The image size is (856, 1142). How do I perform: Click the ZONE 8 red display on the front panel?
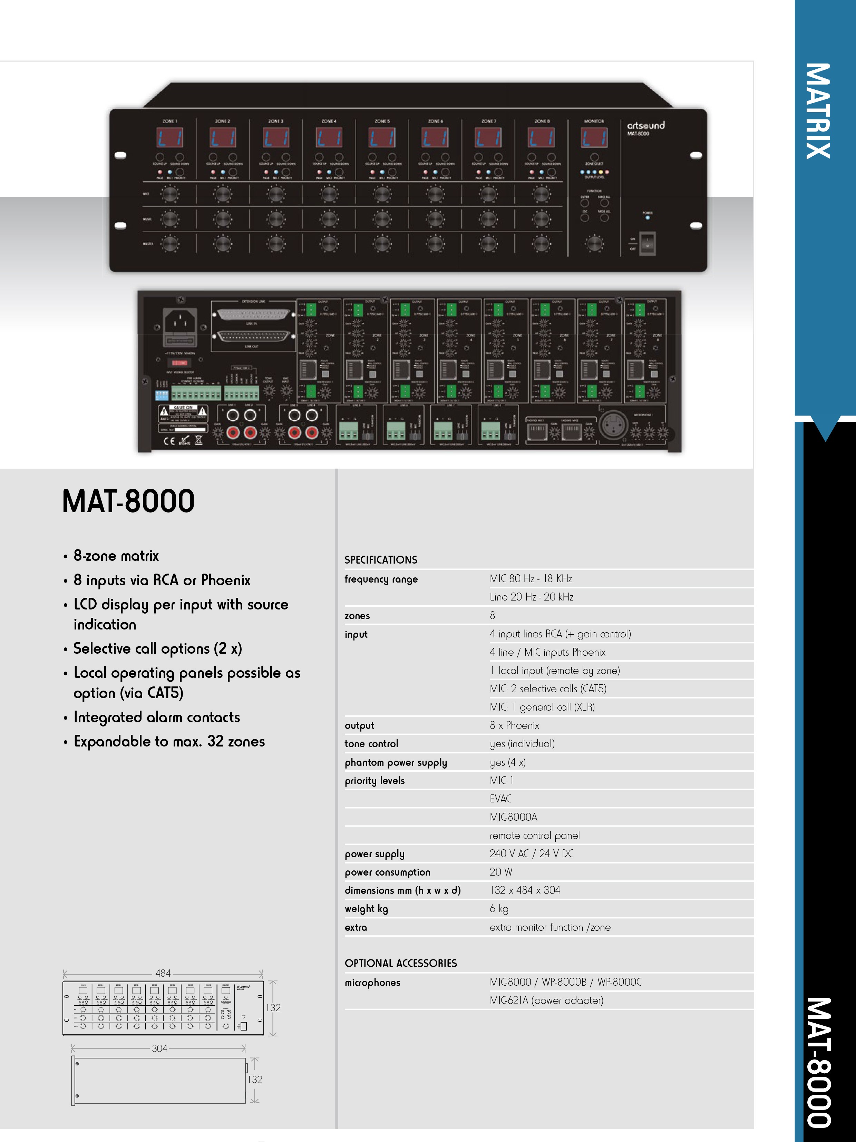541,138
